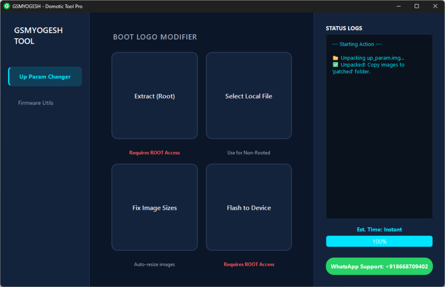Click the folder icon in status logs
The image size is (445, 287).
[335, 58]
